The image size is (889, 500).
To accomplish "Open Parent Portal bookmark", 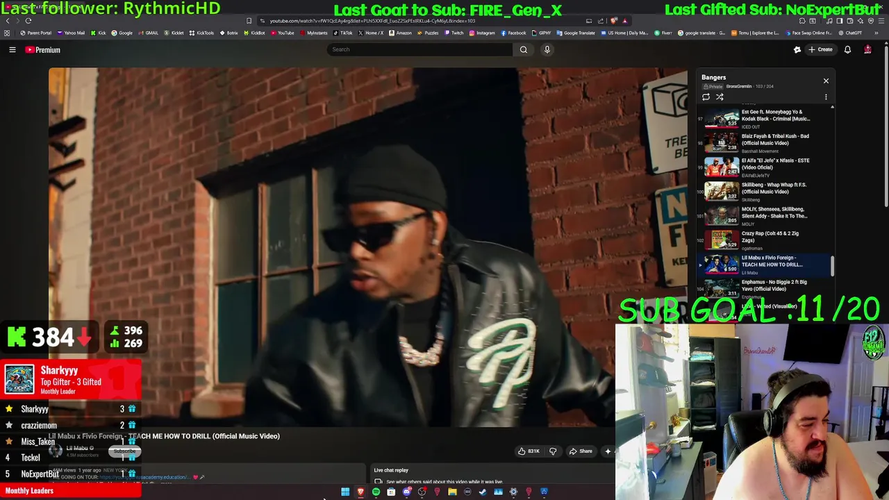I will pyautogui.click(x=36, y=33).
